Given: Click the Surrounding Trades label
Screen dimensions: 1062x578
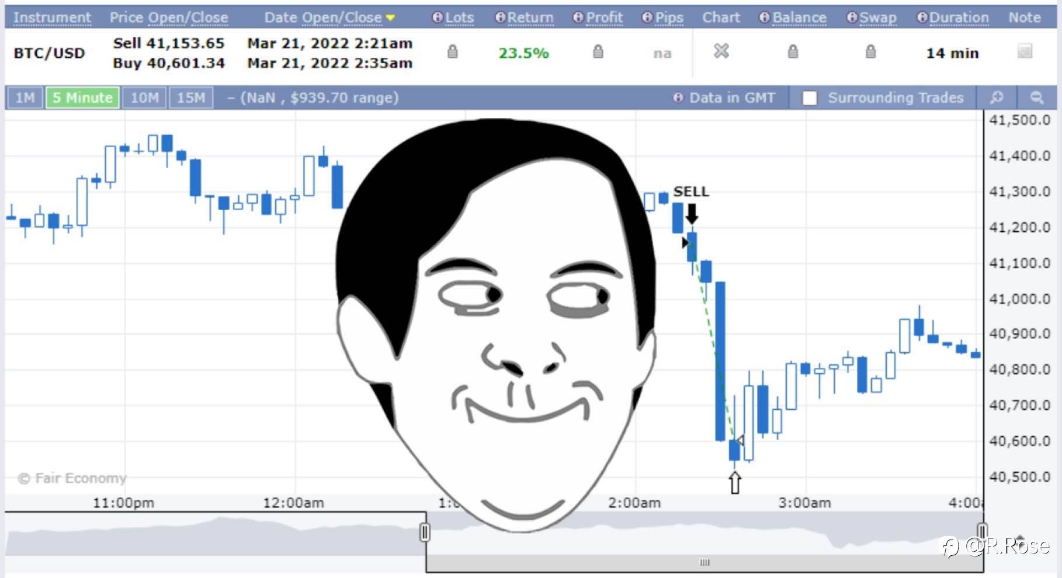Looking at the screenshot, I should pos(896,98).
